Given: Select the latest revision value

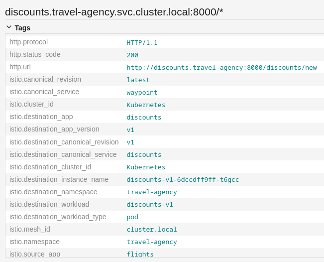Looking at the screenshot, I should point(138,80).
